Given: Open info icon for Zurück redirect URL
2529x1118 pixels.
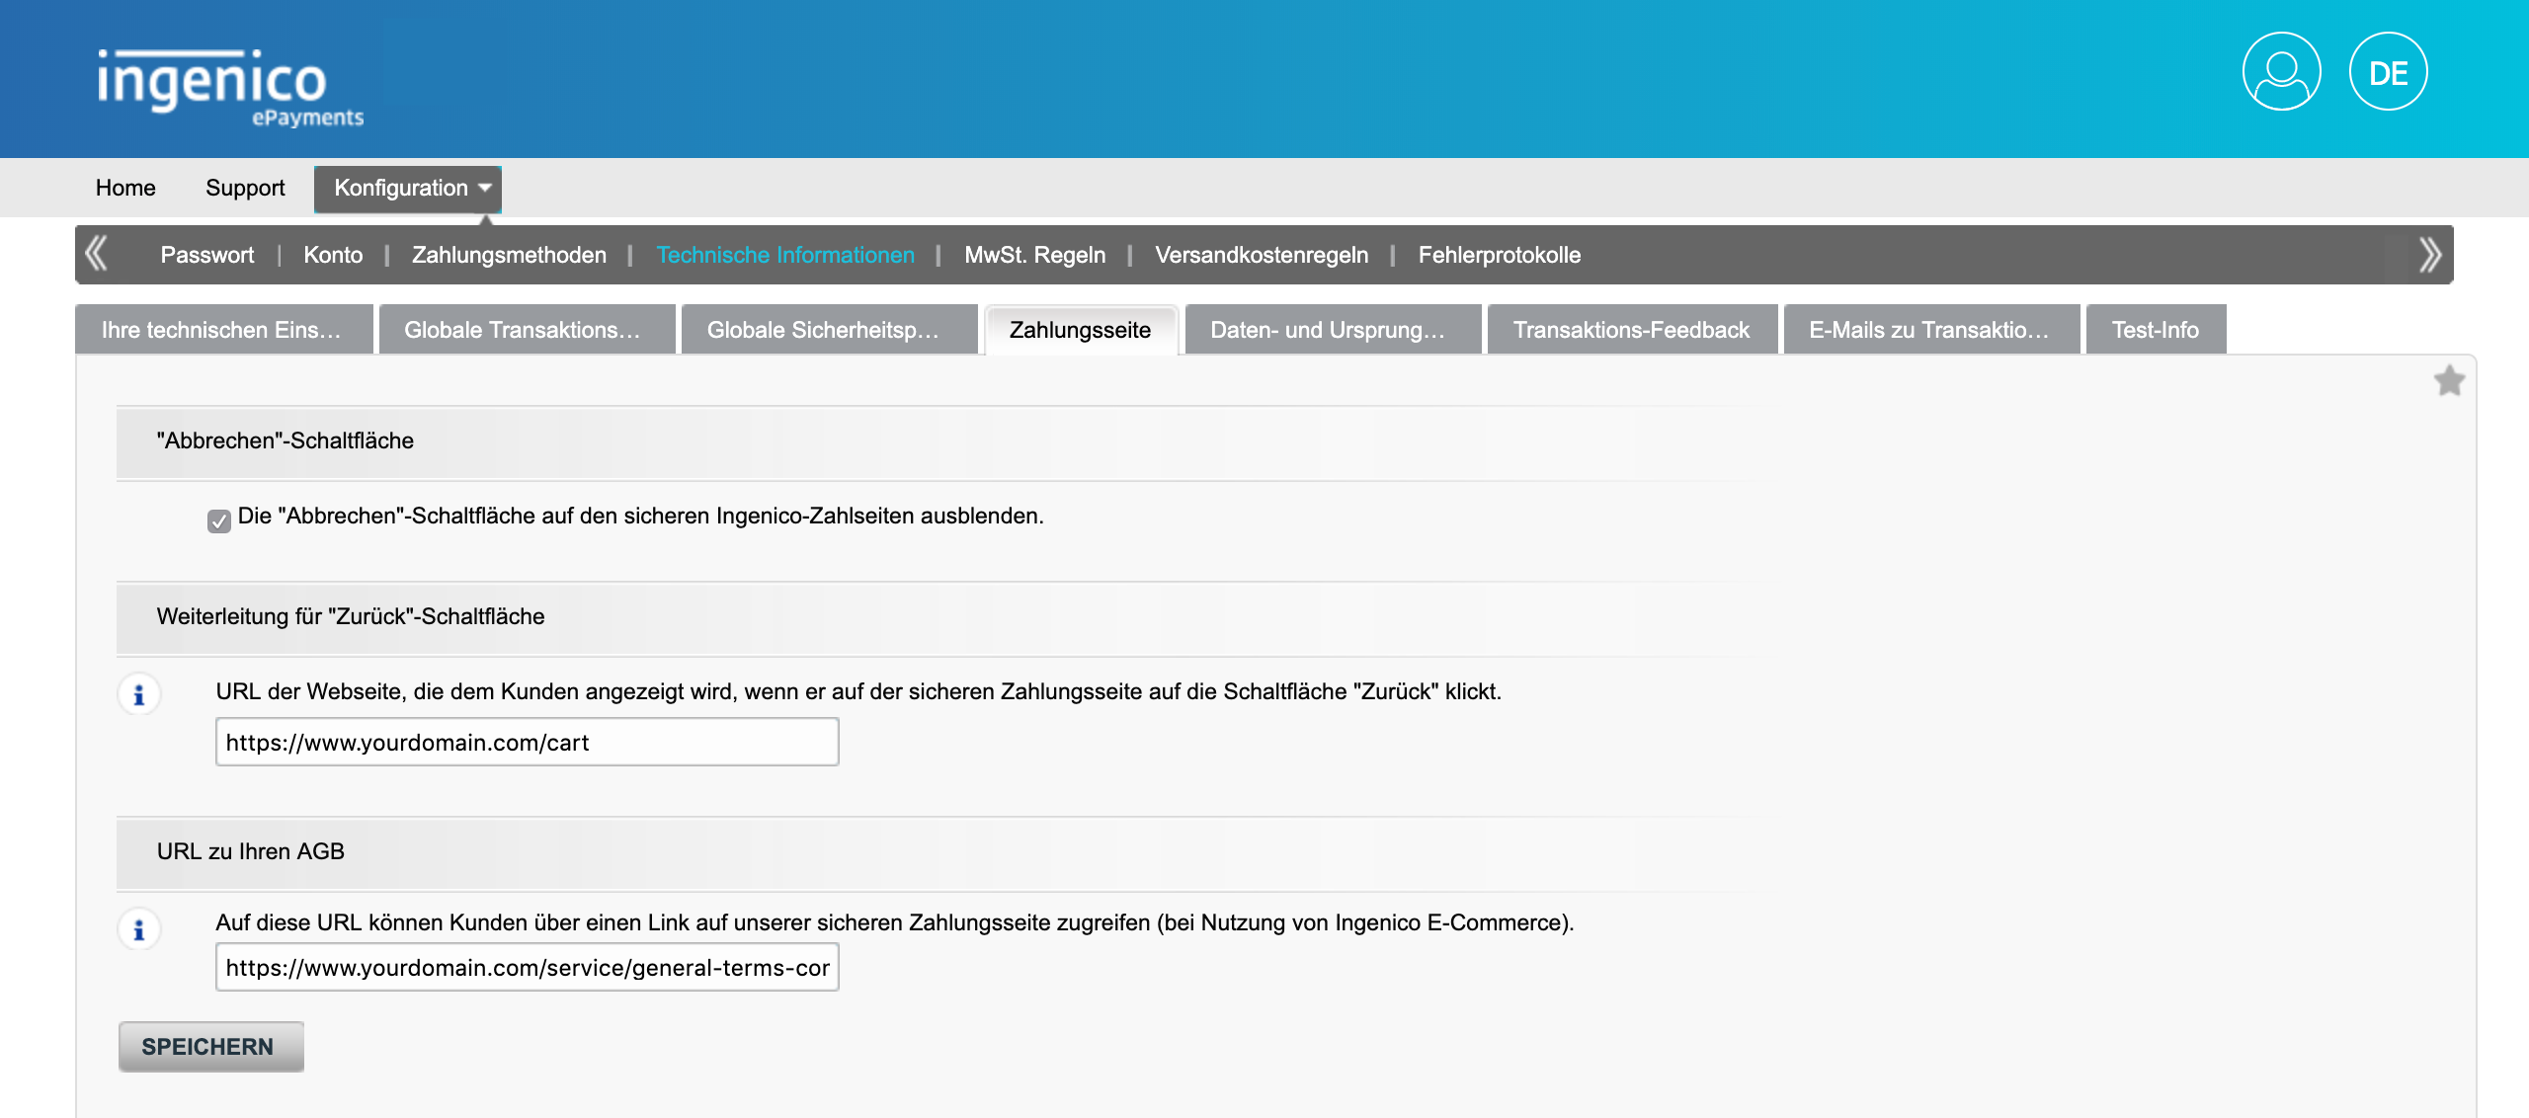Looking at the screenshot, I should (139, 694).
